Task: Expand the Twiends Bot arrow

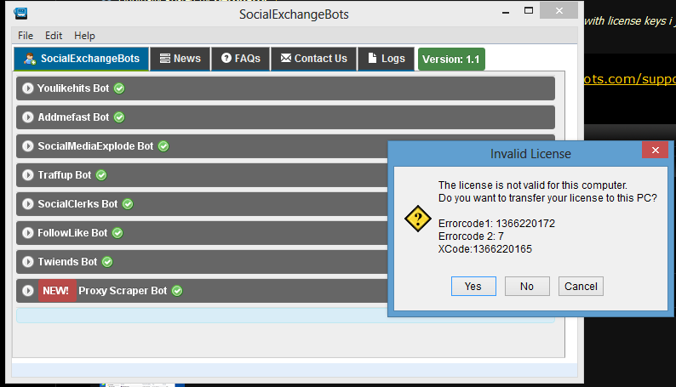Action: [28, 262]
